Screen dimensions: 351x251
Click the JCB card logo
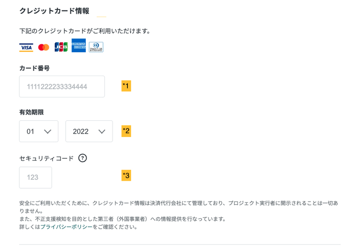coord(61,47)
